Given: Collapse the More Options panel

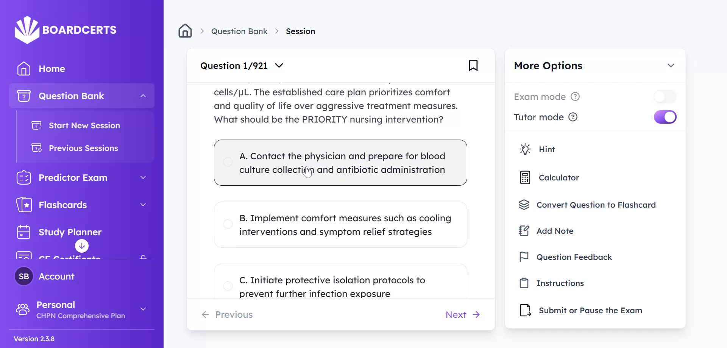Looking at the screenshot, I should click(671, 66).
